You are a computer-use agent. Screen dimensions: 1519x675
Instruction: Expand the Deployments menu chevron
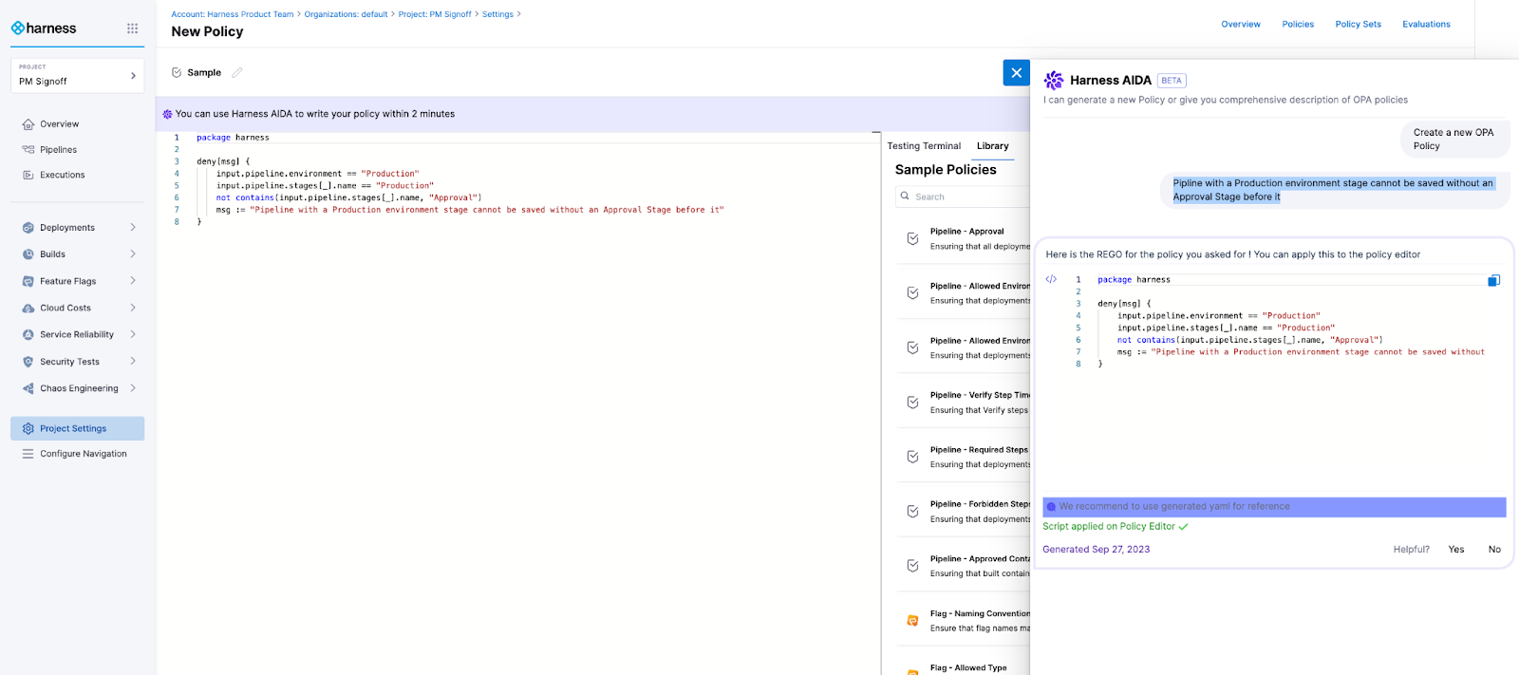point(133,228)
